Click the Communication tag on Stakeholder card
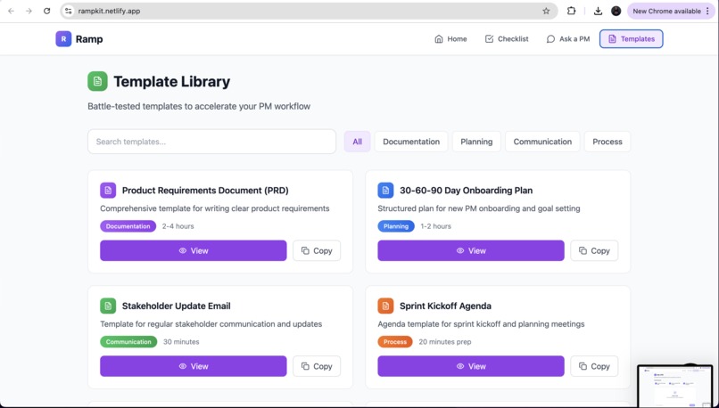 pyautogui.click(x=128, y=341)
